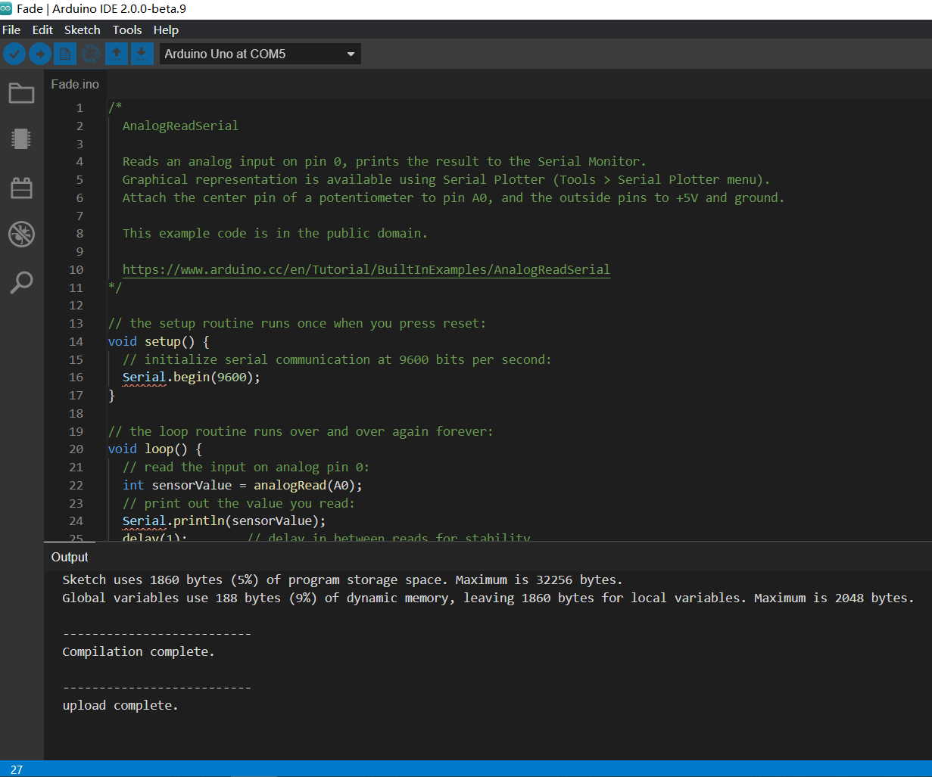Click the board selector dropdown arrow
The width and height of the screenshot is (932, 777).
351,54
